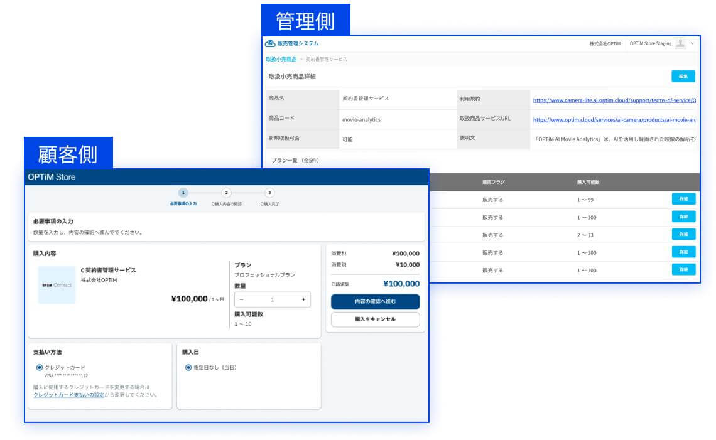Open the 利用規約 terms-of-service URL link
The image size is (716, 440).
click(x=614, y=100)
